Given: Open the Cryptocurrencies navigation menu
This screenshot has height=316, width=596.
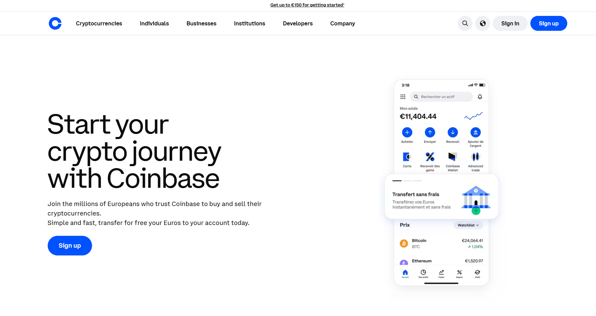Looking at the screenshot, I should (x=99, y=23).
